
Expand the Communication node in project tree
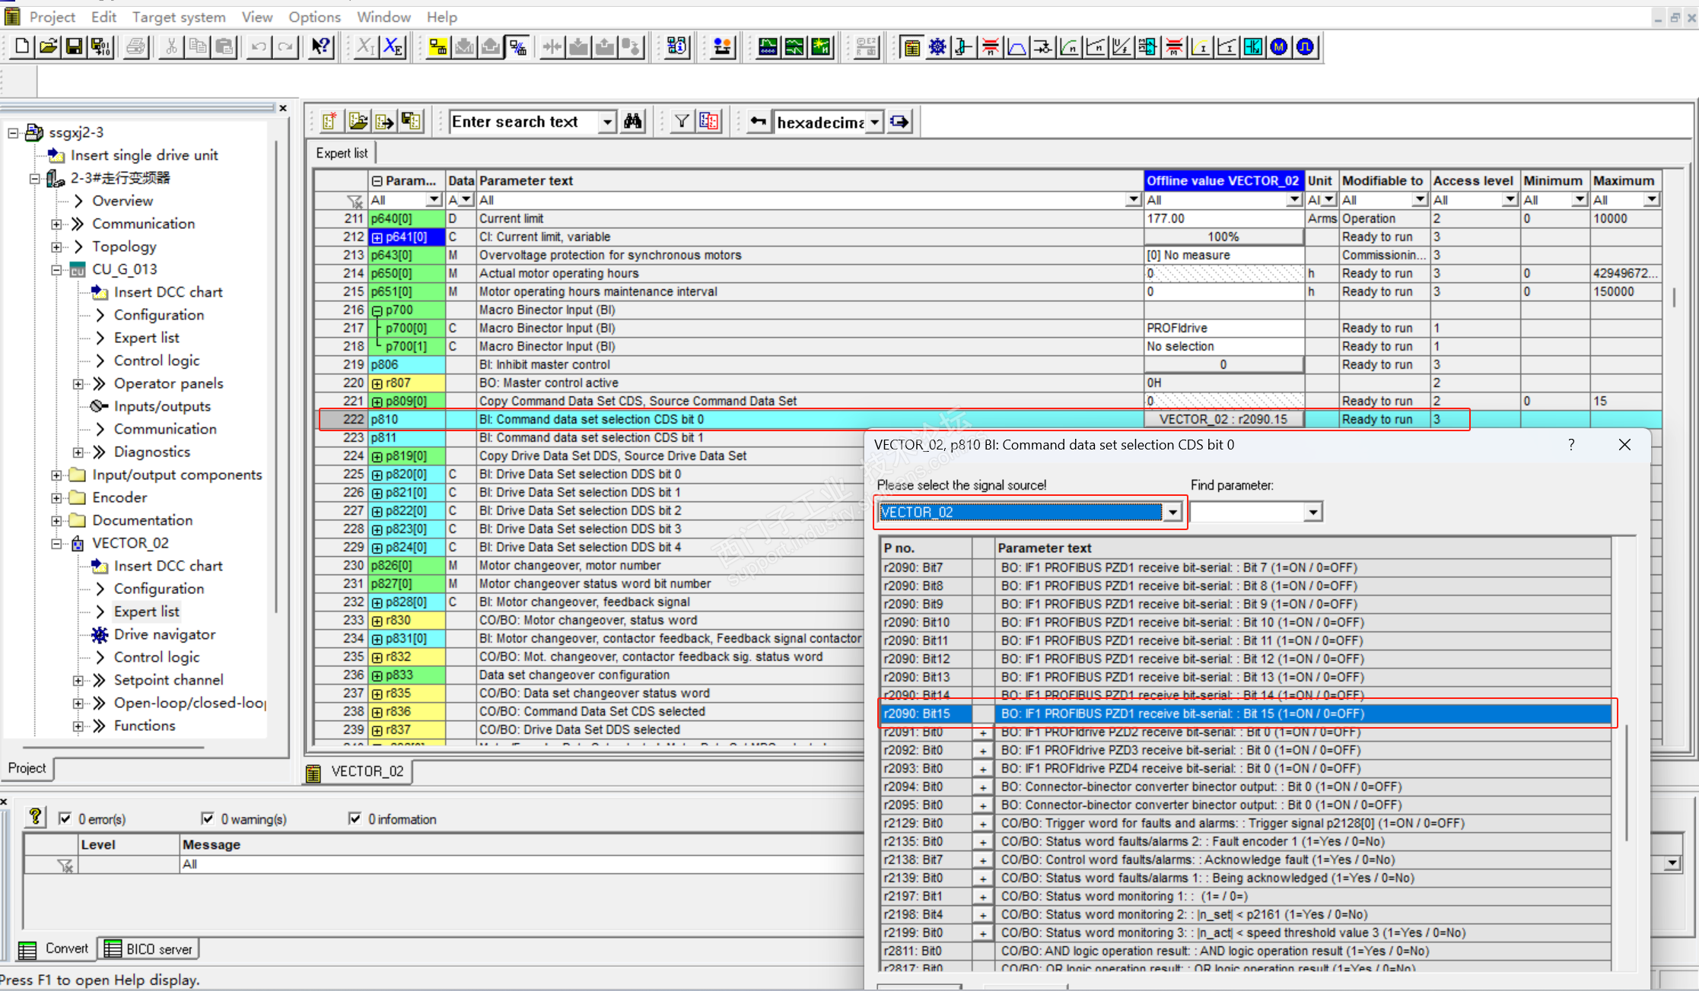click(57, 224)
